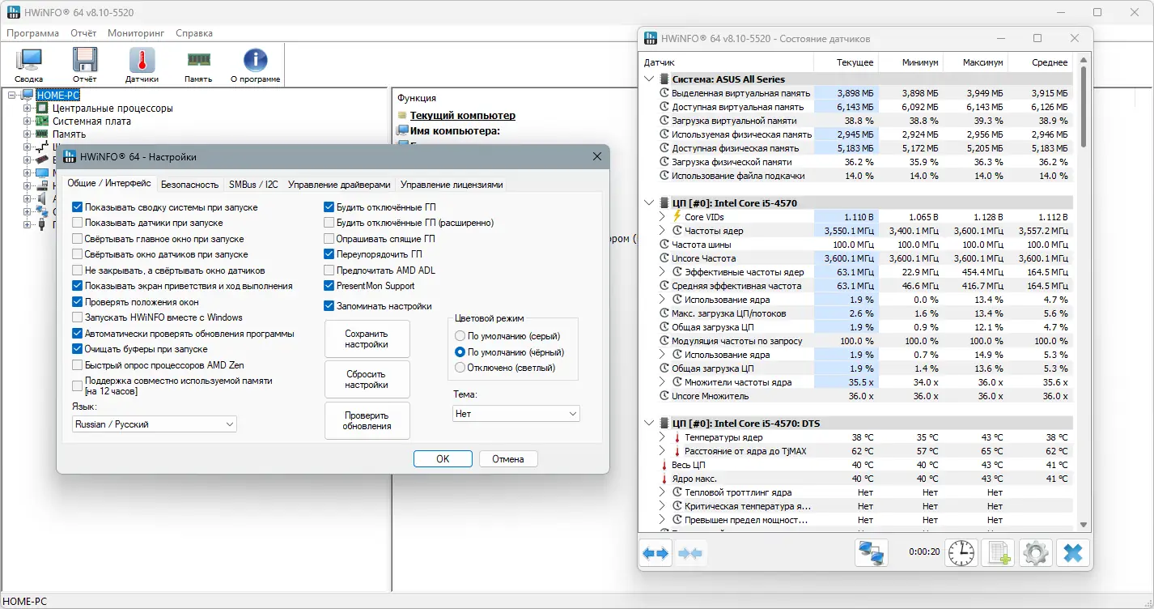Uncheck Показывать сводку системы при запуске

[x=78, y=207]
